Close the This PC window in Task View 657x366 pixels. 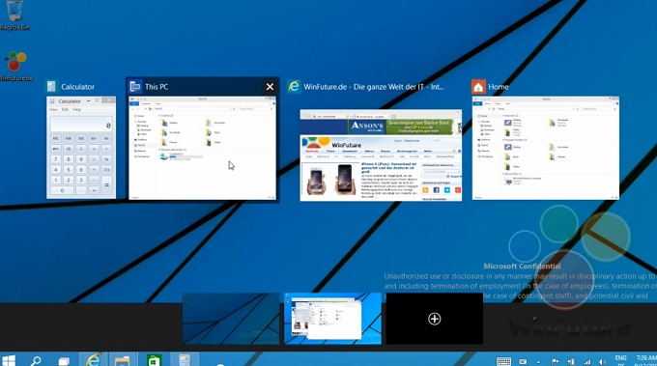(270, 87)
